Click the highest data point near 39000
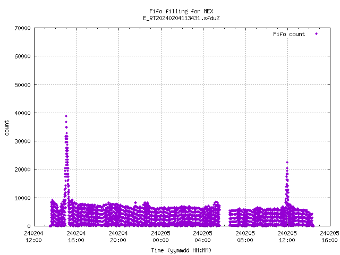This screenshot has width=340, height=255. pos(66,116)
